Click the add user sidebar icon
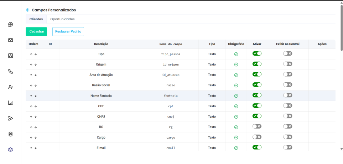The width and height of the screenshot is (343, 164). pos(11,87)
